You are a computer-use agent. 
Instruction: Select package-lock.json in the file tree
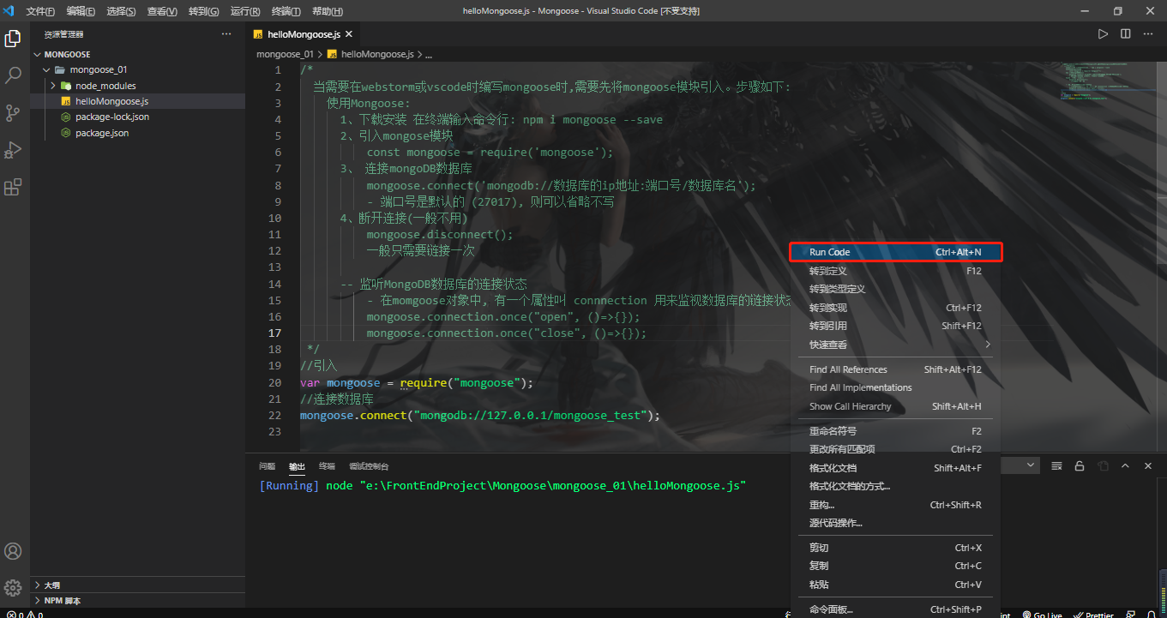tap(138, 117)
